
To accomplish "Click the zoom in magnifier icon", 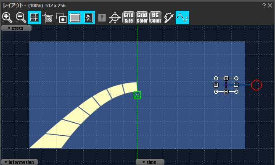I will point(7,18).
